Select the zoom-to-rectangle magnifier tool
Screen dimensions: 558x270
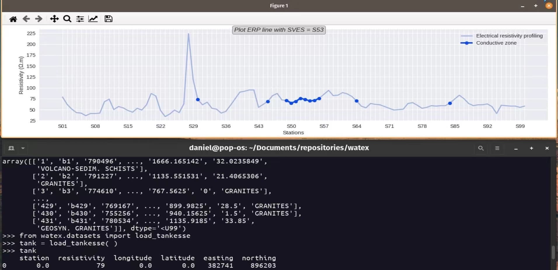pos(67,18)
